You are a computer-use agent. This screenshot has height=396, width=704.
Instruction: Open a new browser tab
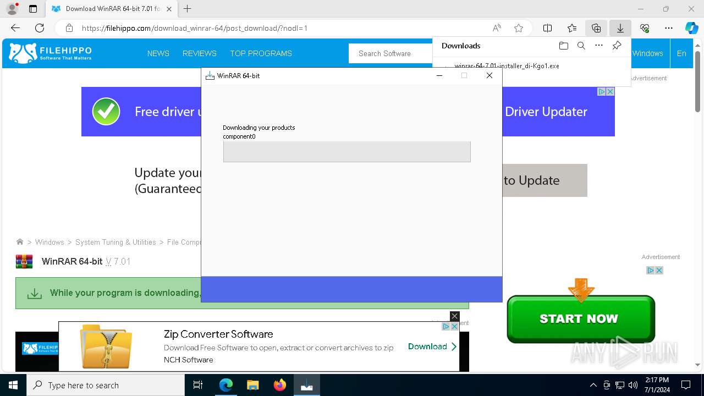point(188,9)
